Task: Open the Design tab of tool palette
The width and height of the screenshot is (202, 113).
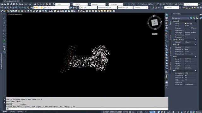Action: [x=170, y=23]
